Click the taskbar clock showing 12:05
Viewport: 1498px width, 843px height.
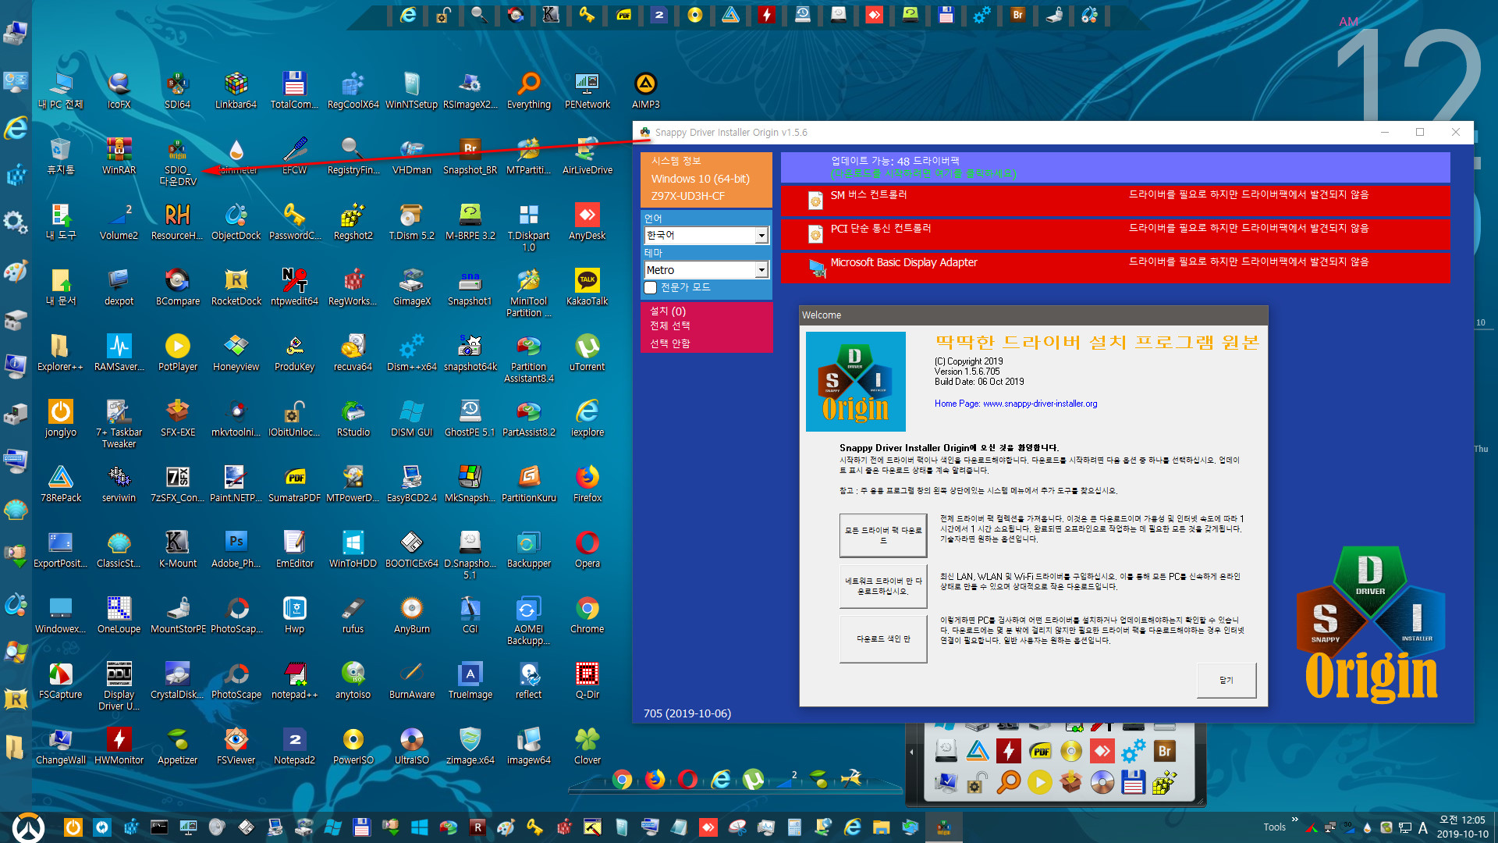[1463, 827]
